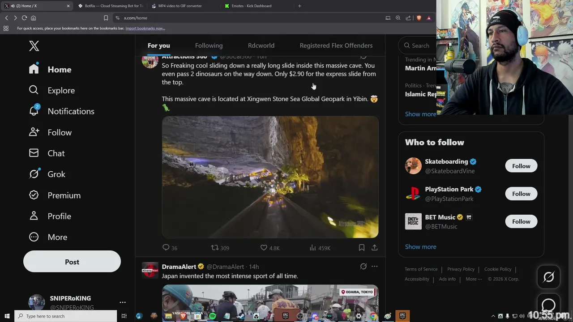Open Google Chrome from the taskbar
Screen dimensions: 573x322
(x=373, y=316)
